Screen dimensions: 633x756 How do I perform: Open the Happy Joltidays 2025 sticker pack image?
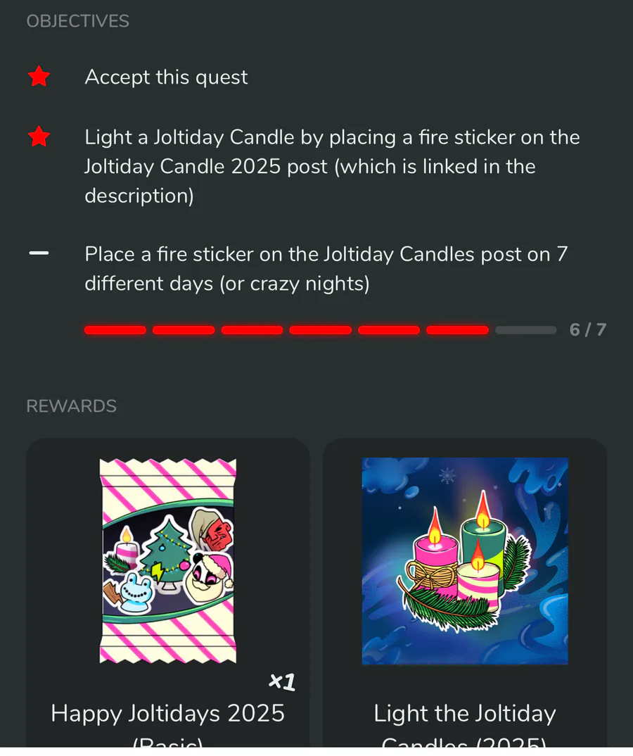click(x=167, y=561)
